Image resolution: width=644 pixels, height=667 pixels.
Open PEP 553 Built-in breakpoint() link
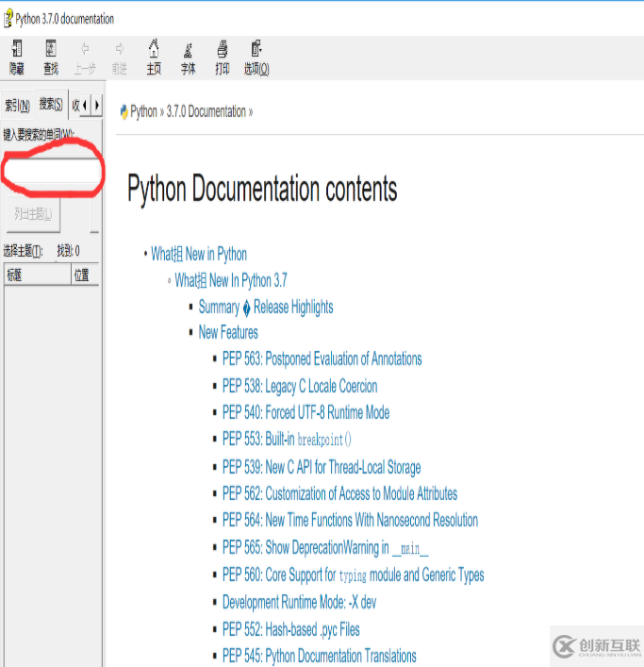click(287, 439)
